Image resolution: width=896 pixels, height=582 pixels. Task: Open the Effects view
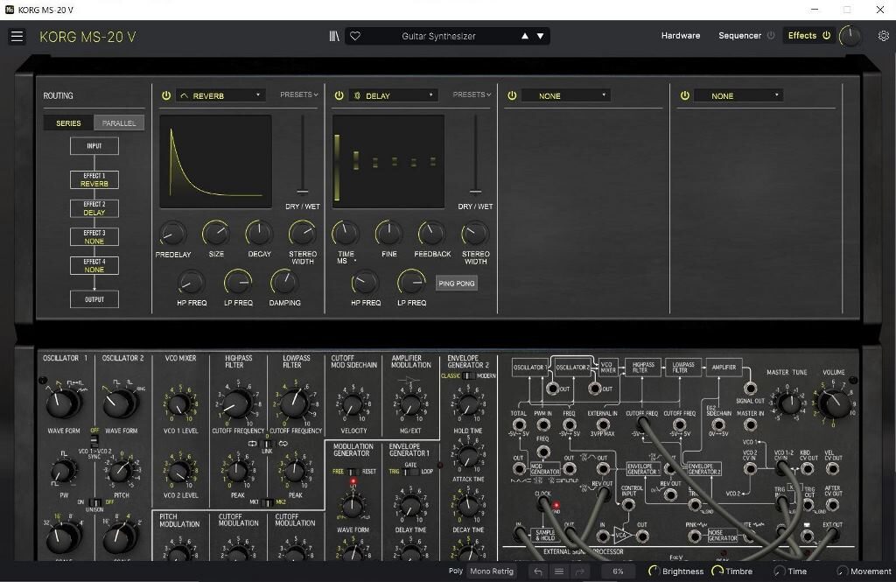801,36
